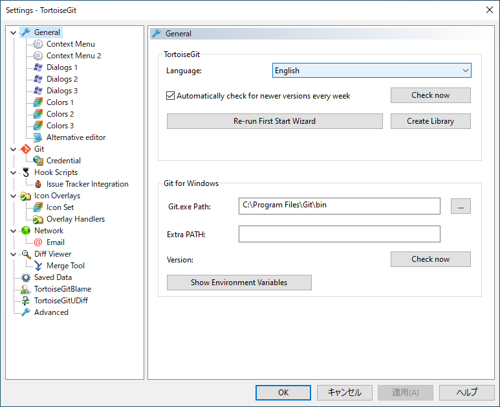
Task: Collapse the Git tree node
Action: coord(14,149)
